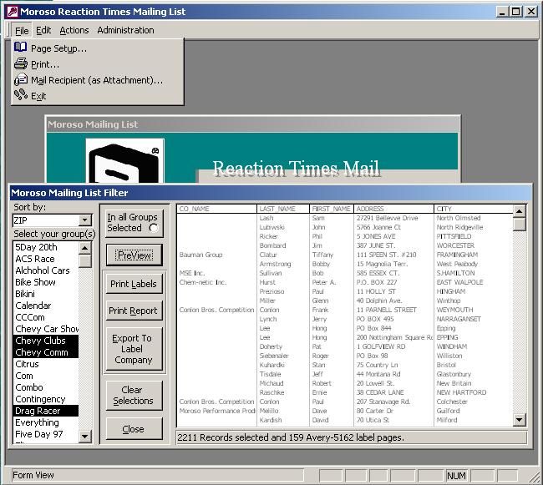Image resolution: width=543 pixels, height=485 pixels.
Task: Click group list scroll up arrow
Action: 85,247
